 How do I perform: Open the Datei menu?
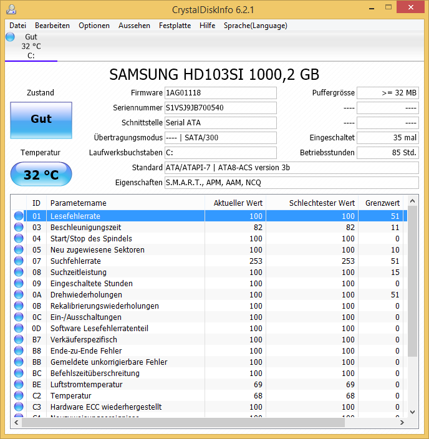click(17, 26)
